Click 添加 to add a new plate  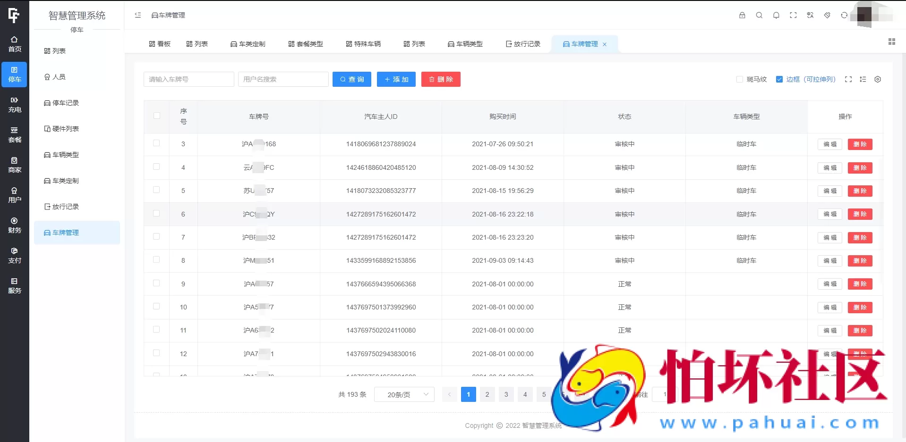[x=396, y=79]
